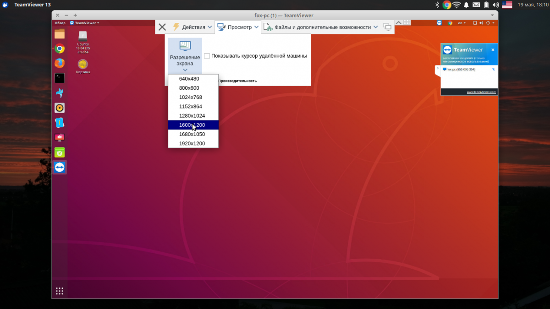
Task: Open Chrome in the remote Ubuntu dock
Action: (x=60, y=49)
